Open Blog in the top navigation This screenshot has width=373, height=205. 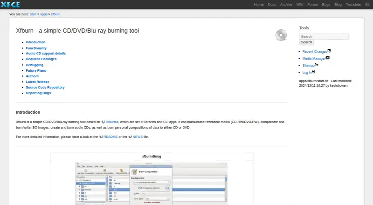point(338,4)
